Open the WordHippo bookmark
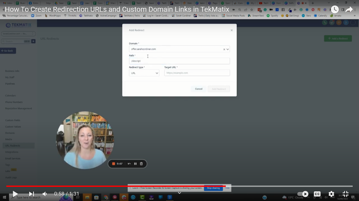 pos(53,16)
